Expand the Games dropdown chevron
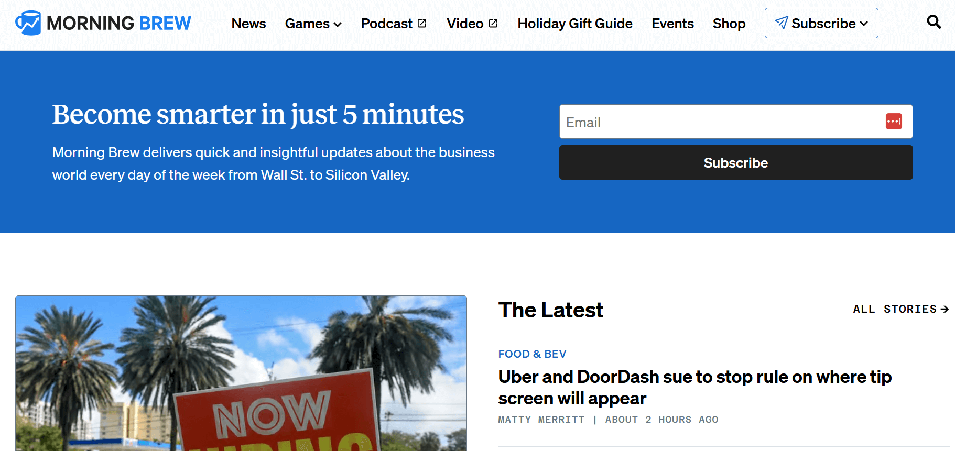Screen dimensions: 955x451 click(338, 25)
